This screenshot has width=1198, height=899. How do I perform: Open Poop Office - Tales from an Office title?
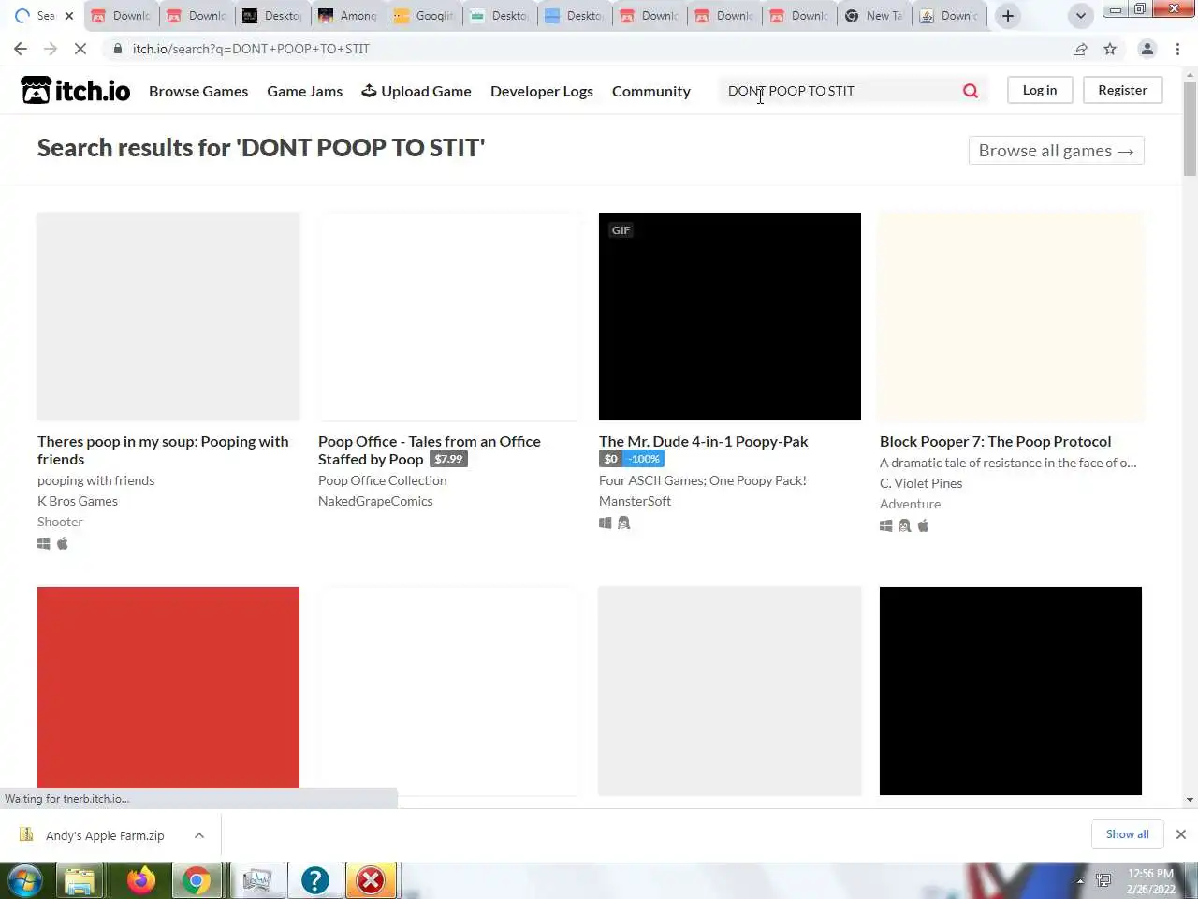(x=429, y=450)
